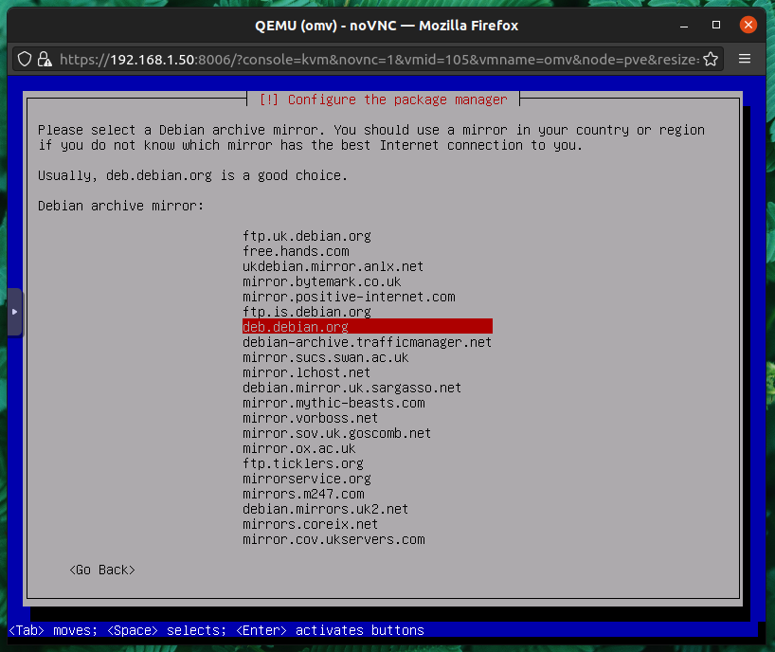This screenshot has height=652, width=775.
Task: Select mirror mirrors.m247.com
Action: [303, 494]
